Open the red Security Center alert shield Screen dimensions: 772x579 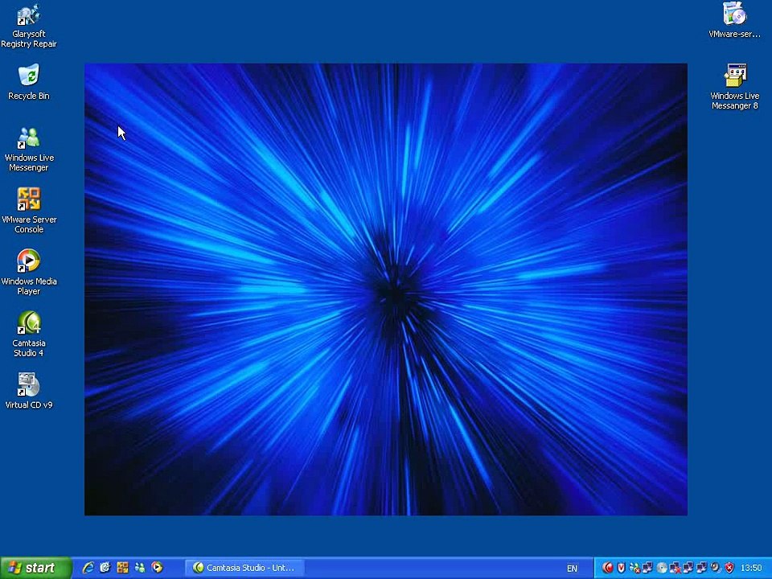click(x=729, y=568)
